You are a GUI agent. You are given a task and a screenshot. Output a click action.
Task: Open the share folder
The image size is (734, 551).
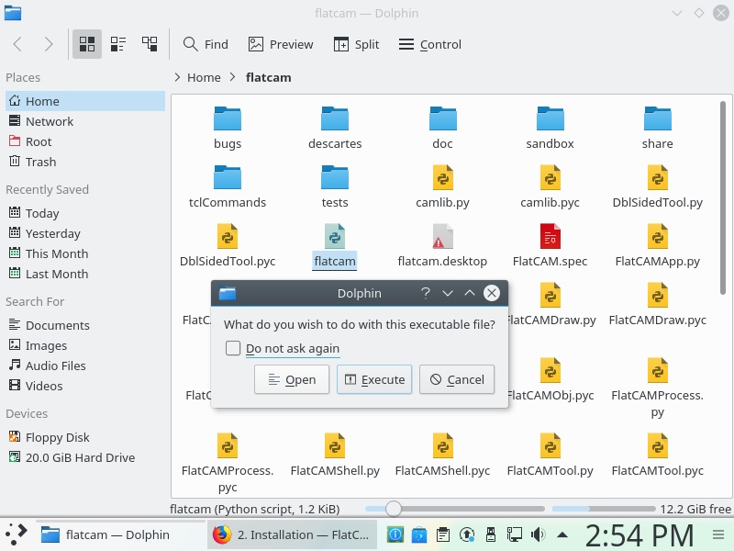coord(657,128)
